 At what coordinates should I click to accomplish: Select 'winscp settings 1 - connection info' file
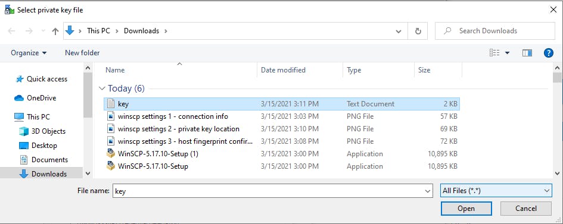click(x=173, y=116)
